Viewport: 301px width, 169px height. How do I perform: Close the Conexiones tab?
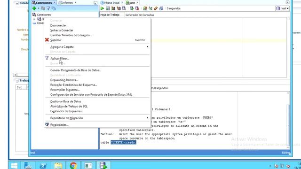pos(55,2)
